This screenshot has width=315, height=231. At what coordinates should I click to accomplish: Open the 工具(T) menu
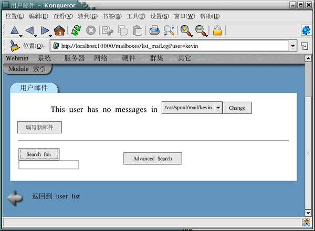136,16
